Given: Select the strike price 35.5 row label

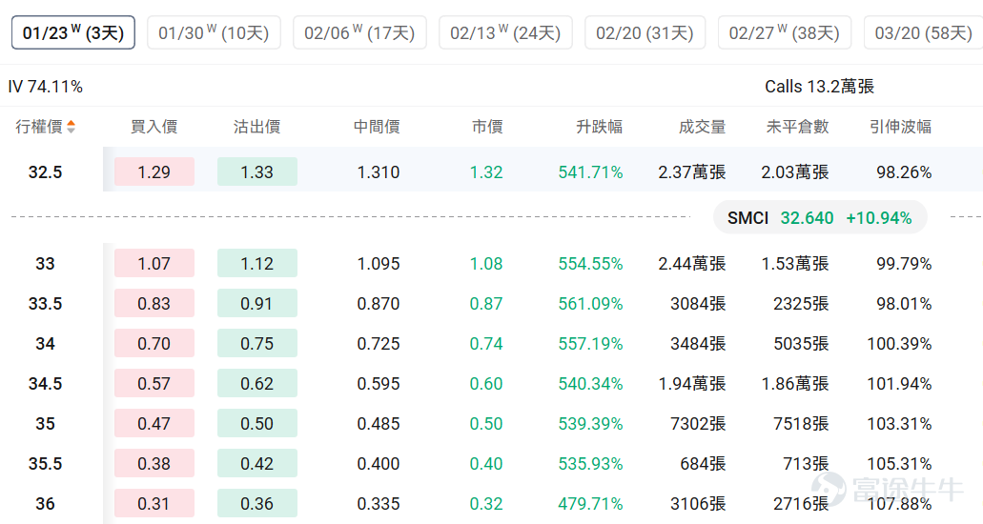Looking at the screenshot, I should tap(45, 464).
